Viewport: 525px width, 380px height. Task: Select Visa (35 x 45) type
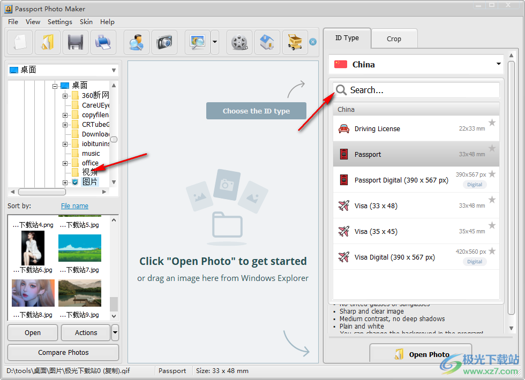tap(416, 231)
